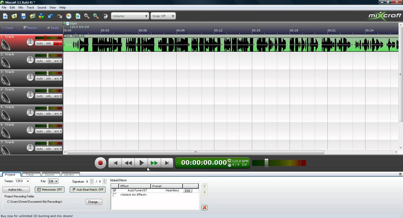
Task: Click the Beats button
Action: [53, 28]
